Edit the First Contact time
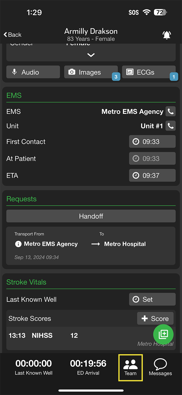The width and height of the screenshot is (182, 395). click(x=152, y=142)
